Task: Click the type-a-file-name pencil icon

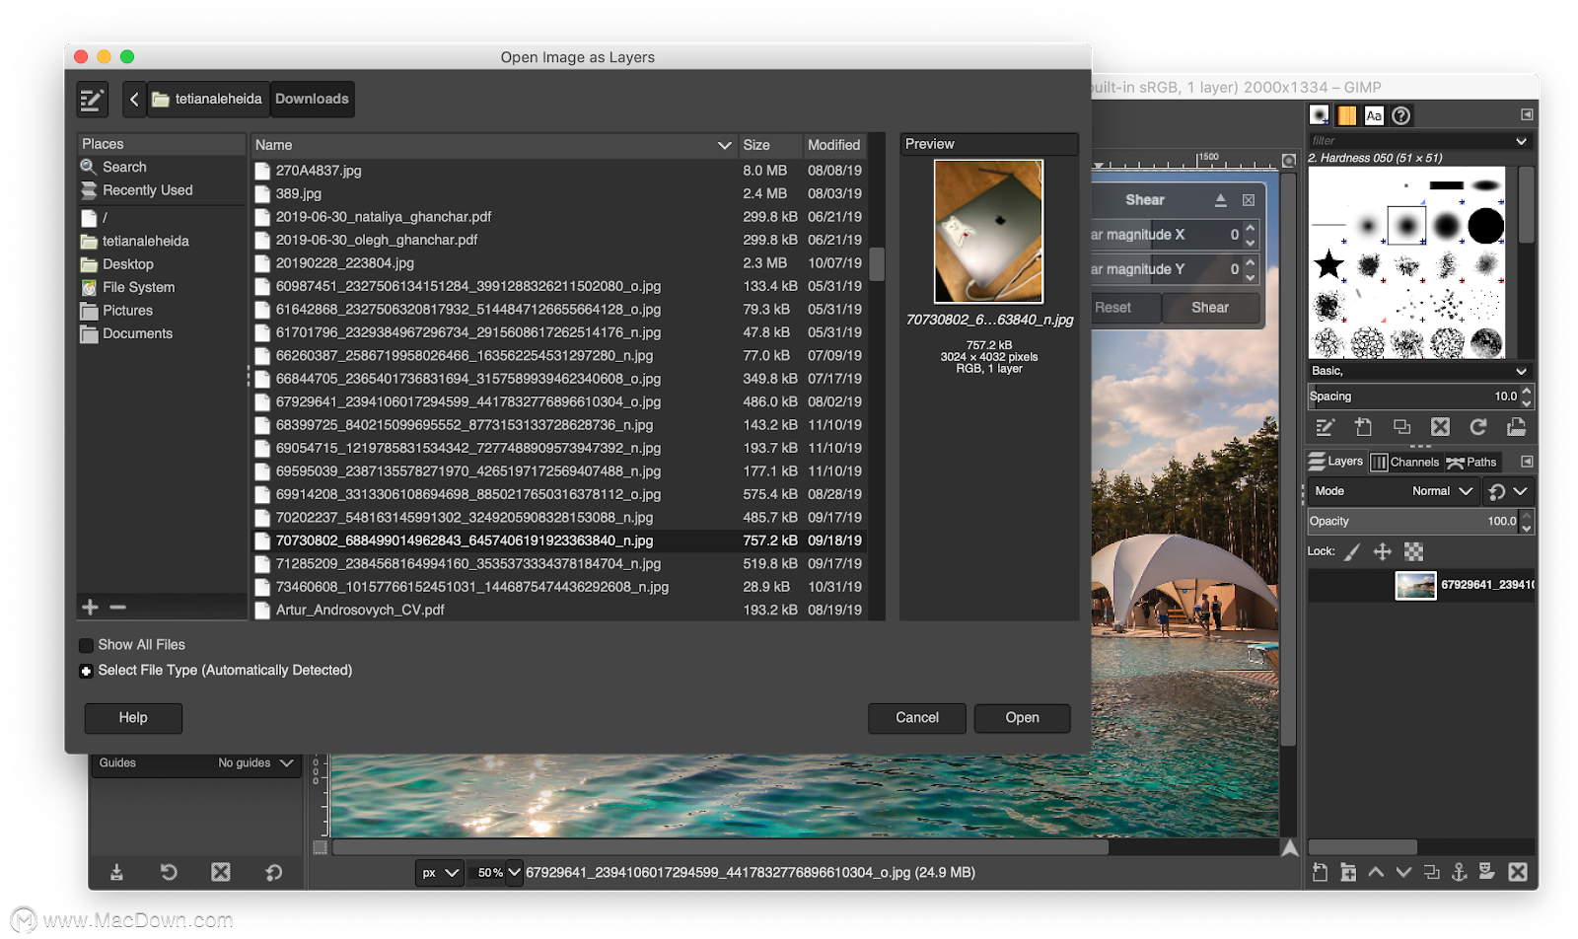Action: tap(92, 99)
